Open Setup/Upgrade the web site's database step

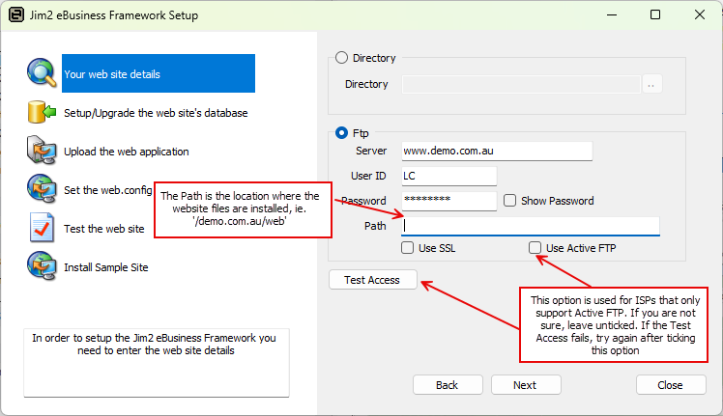point(155,113)
